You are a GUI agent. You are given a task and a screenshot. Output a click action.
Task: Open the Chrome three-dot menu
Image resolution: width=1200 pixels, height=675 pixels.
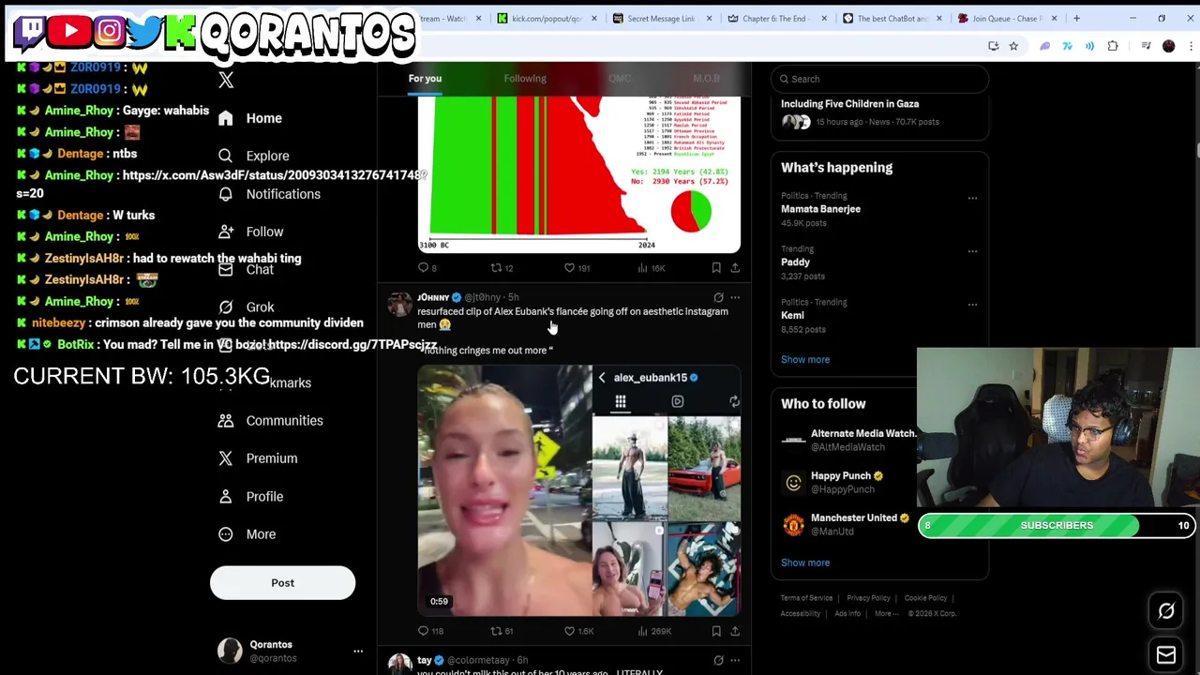[1192, 46]
